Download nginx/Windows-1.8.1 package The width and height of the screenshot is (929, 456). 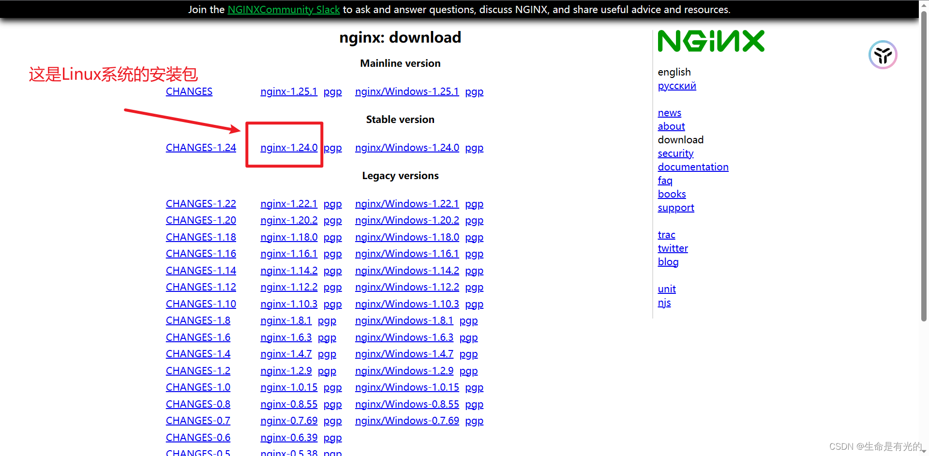[x=404, y=320]
